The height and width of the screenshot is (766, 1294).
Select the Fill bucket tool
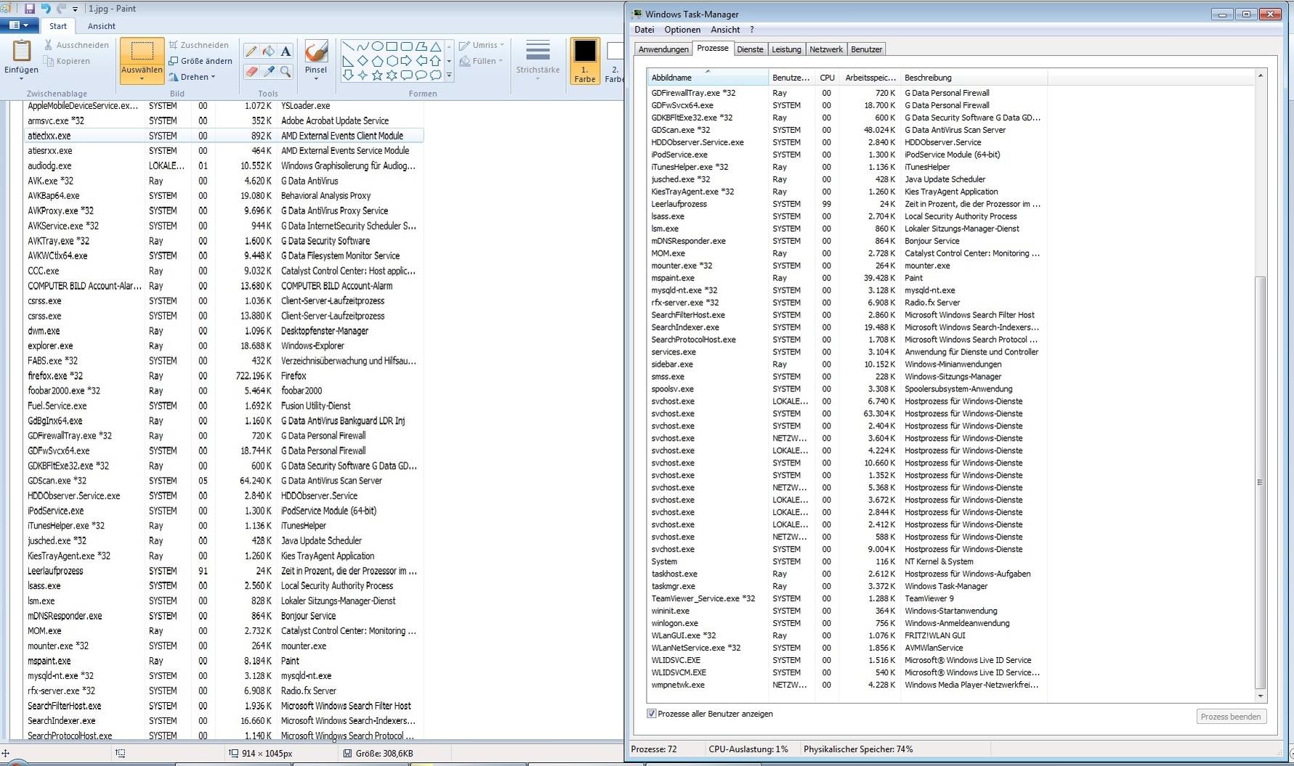(268, 51)
